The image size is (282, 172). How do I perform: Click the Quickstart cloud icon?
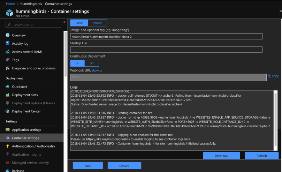(8, 87)
